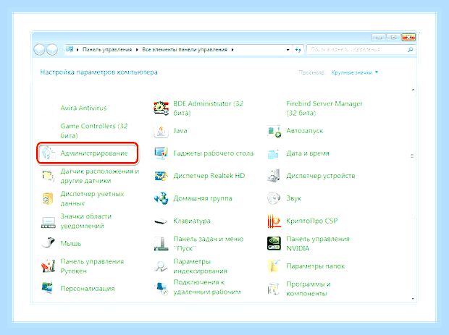Open the Подключения к удаленным рабочим icon
The width and height of the screenshot is (449, 335).
pyautogui.click(x=161, y=289)
